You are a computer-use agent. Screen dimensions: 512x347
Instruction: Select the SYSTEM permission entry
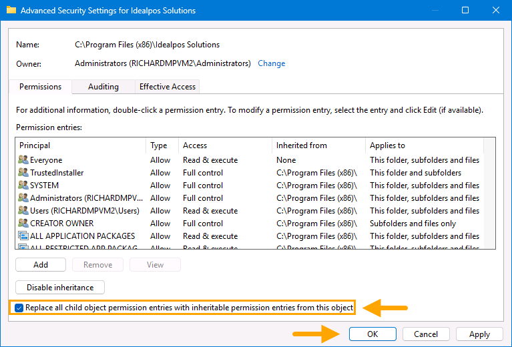[x=250, y=185]
